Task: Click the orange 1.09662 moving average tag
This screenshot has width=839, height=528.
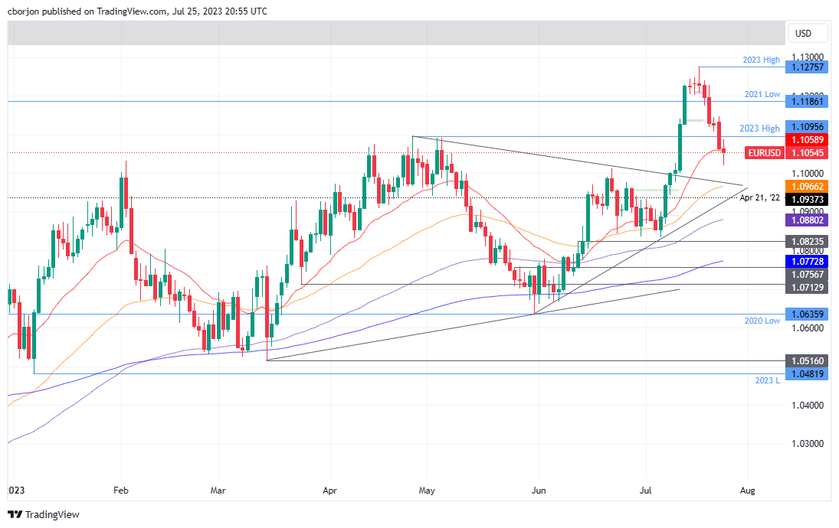Action: (808, 185)
